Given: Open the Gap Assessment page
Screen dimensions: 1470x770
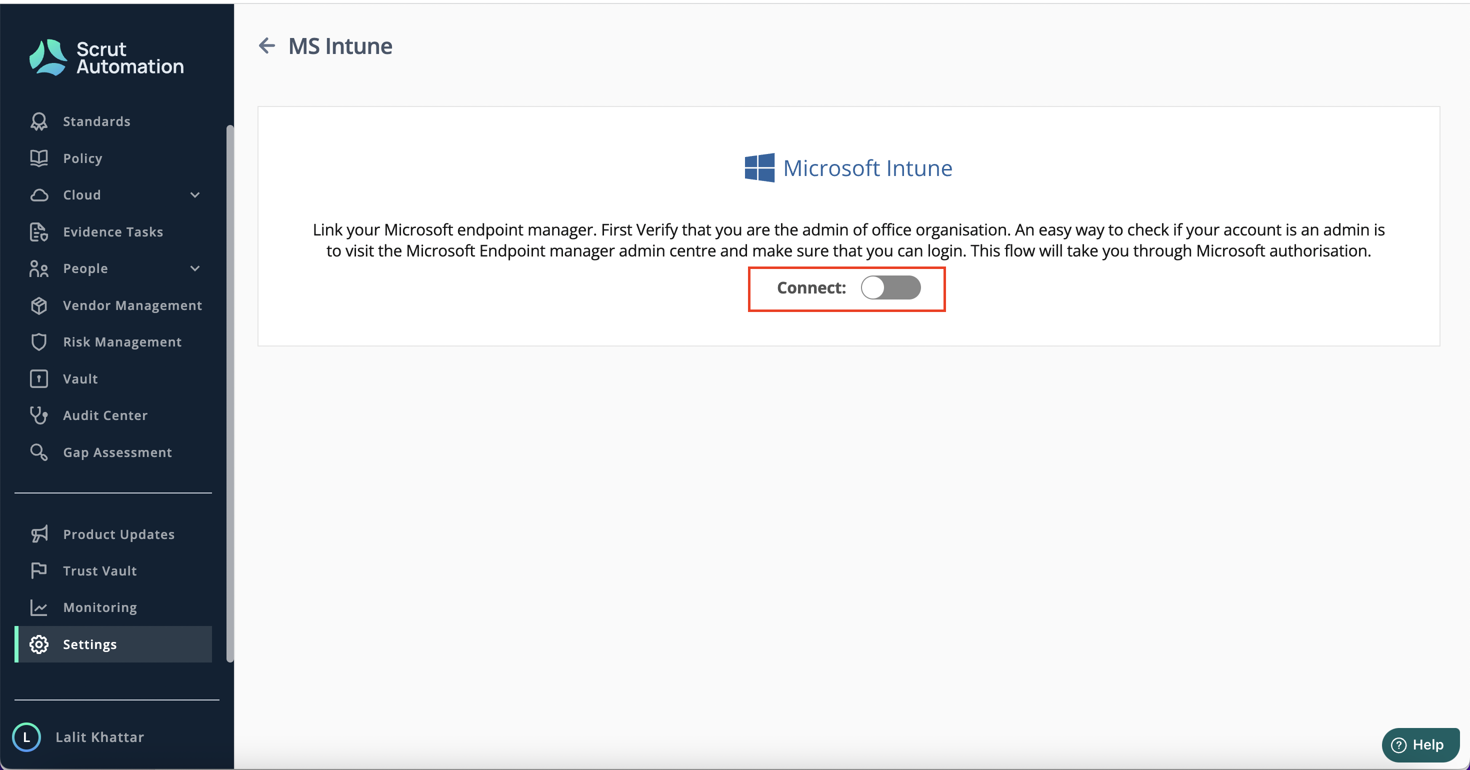Looking at the screenshot, I should pyautogui.click(x=113, y=452).
